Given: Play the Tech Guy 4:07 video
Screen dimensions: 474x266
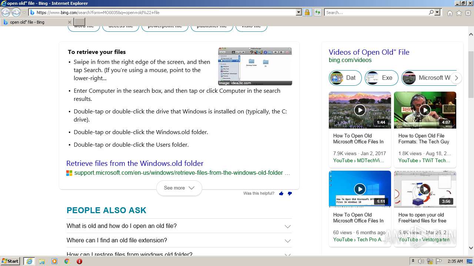Looking at the screenshot, I should pos(425,110).
